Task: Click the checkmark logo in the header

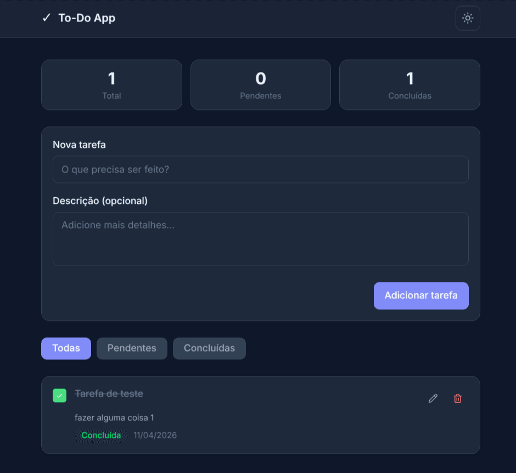Action: click(46, 18)
